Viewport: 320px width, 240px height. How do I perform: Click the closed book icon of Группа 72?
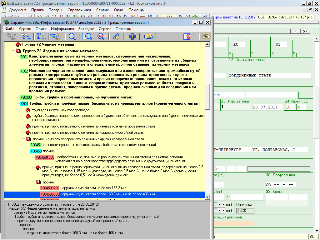click(18, 44)
